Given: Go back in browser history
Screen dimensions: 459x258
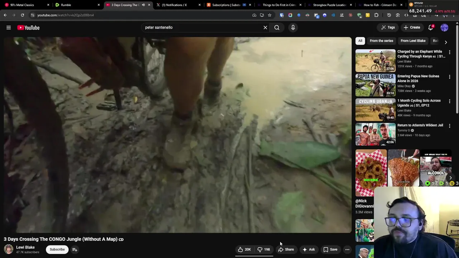Looking at the screenshot, I should pos(5,15).
